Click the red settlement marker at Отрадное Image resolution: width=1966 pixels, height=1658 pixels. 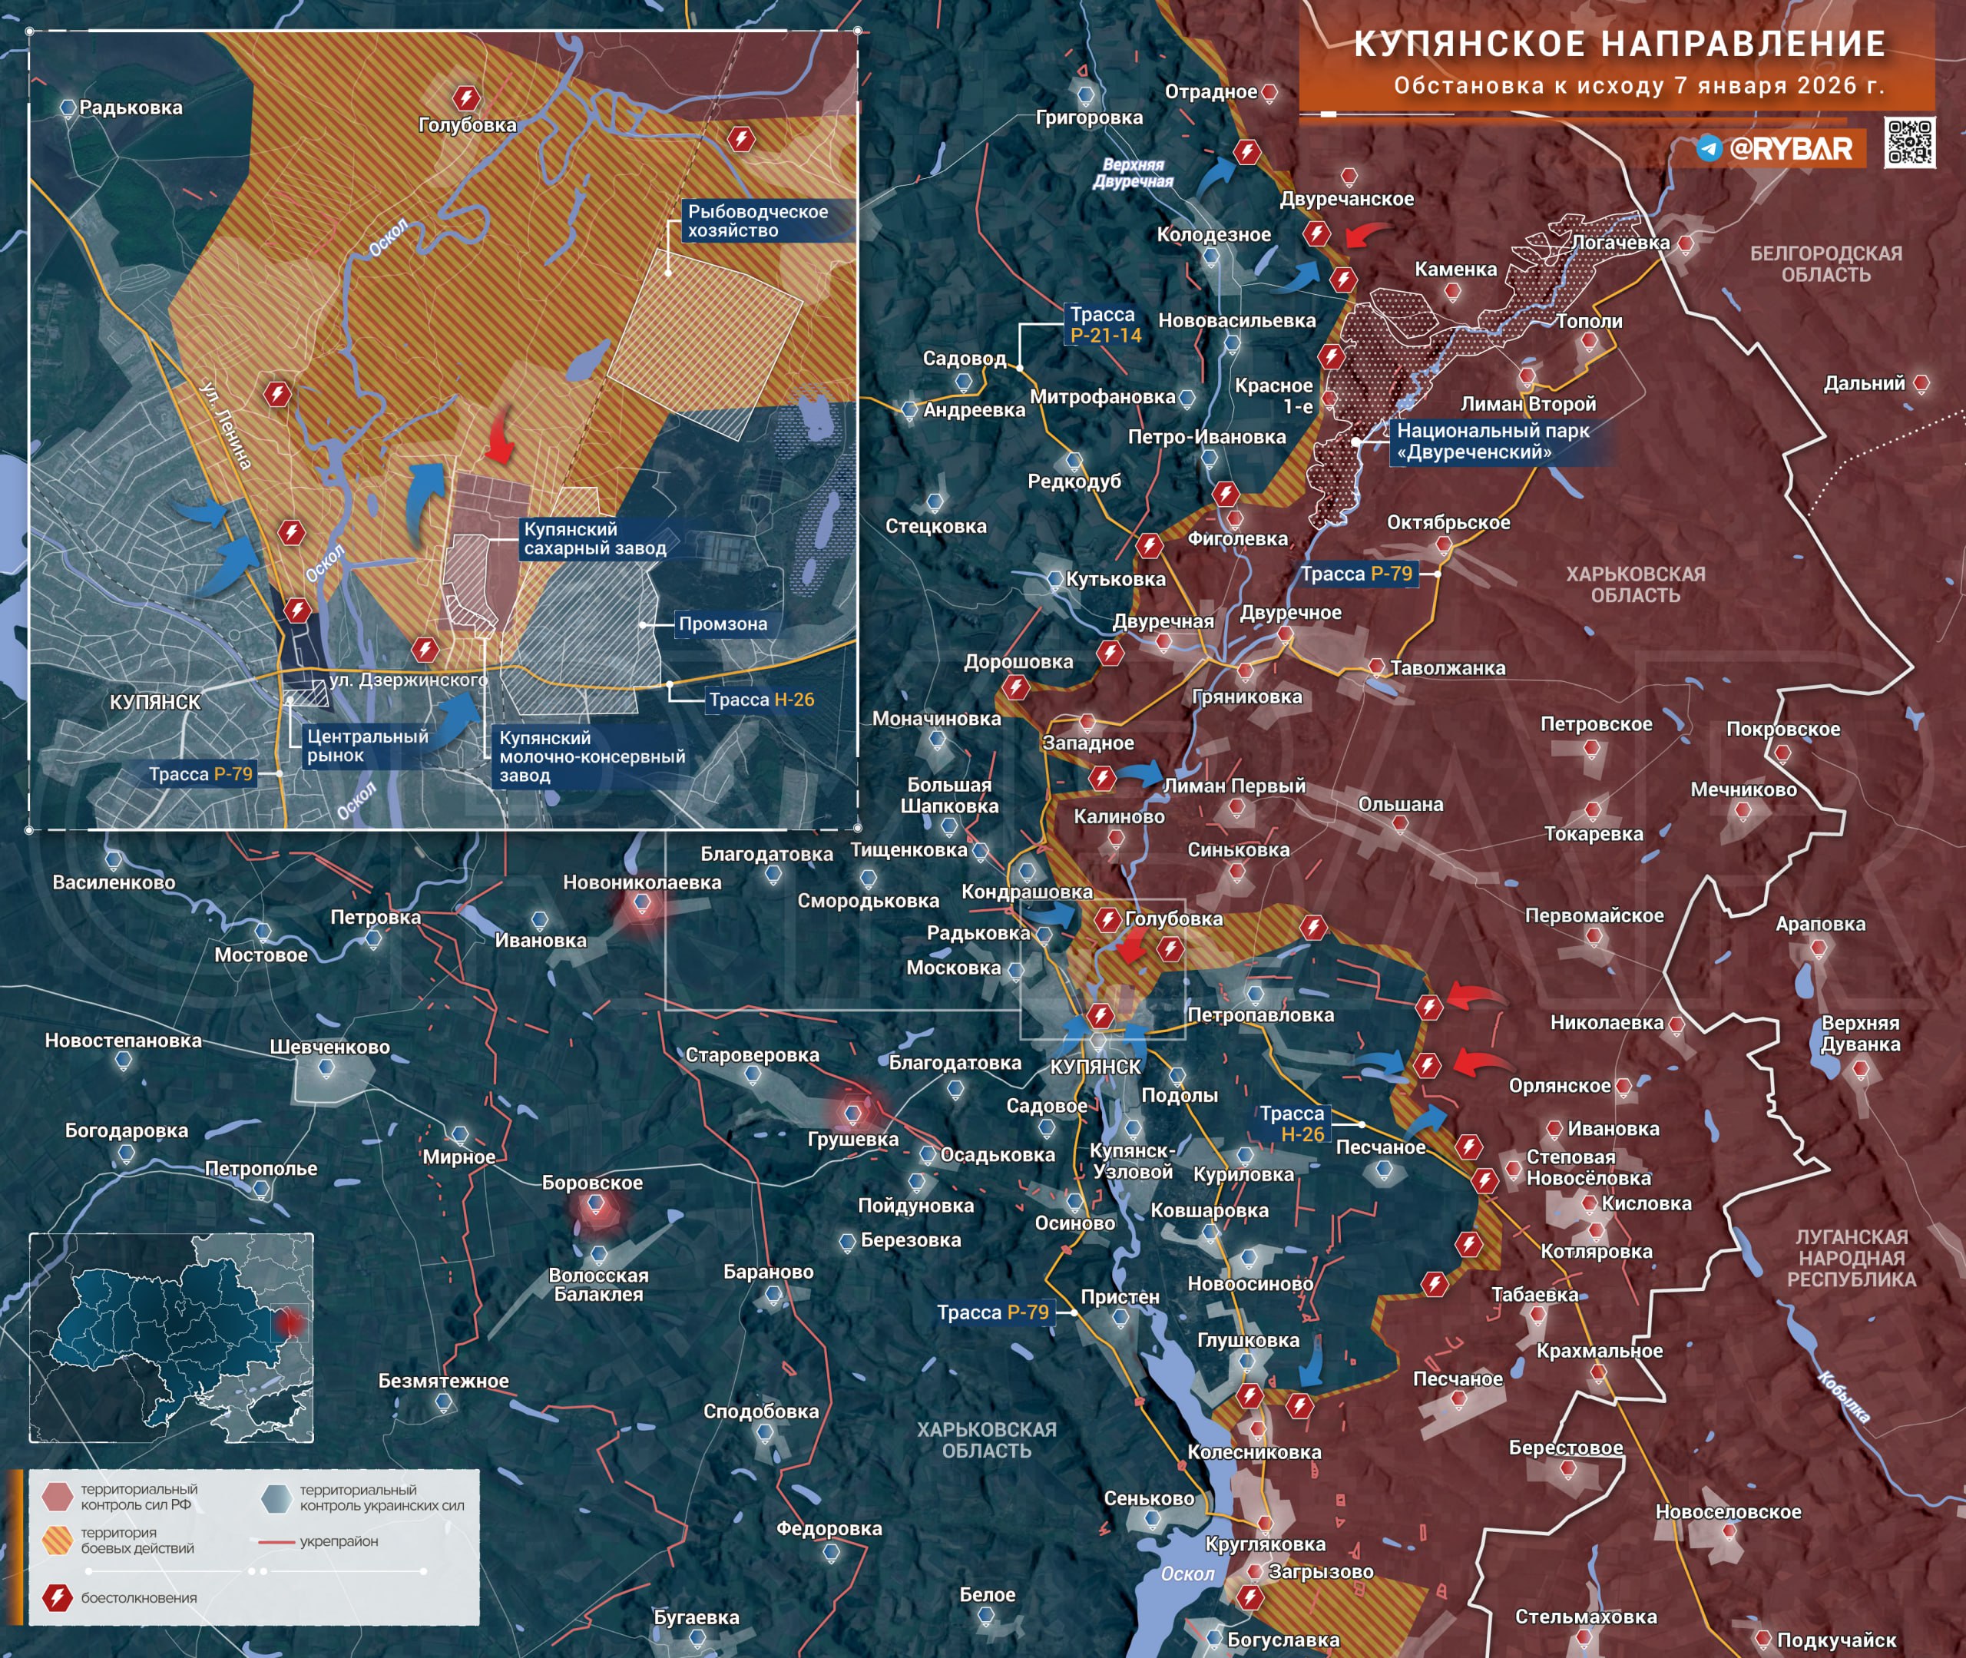(x=1269, y=92)
